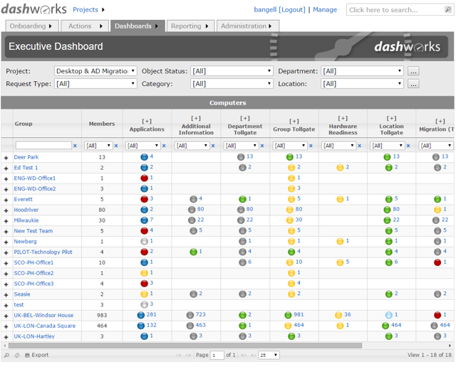Click the white Applications ball for Newberg

point(144,241)
